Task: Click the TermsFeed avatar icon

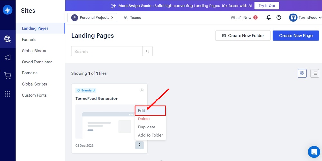Action: 293,18
